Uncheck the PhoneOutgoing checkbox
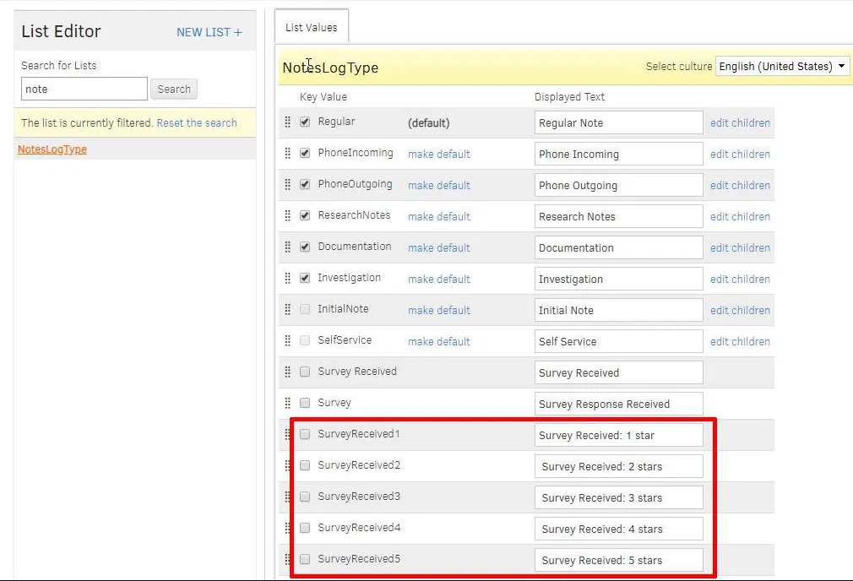The height and width of the screenshot is (581, 853). [x=305, y=184]
